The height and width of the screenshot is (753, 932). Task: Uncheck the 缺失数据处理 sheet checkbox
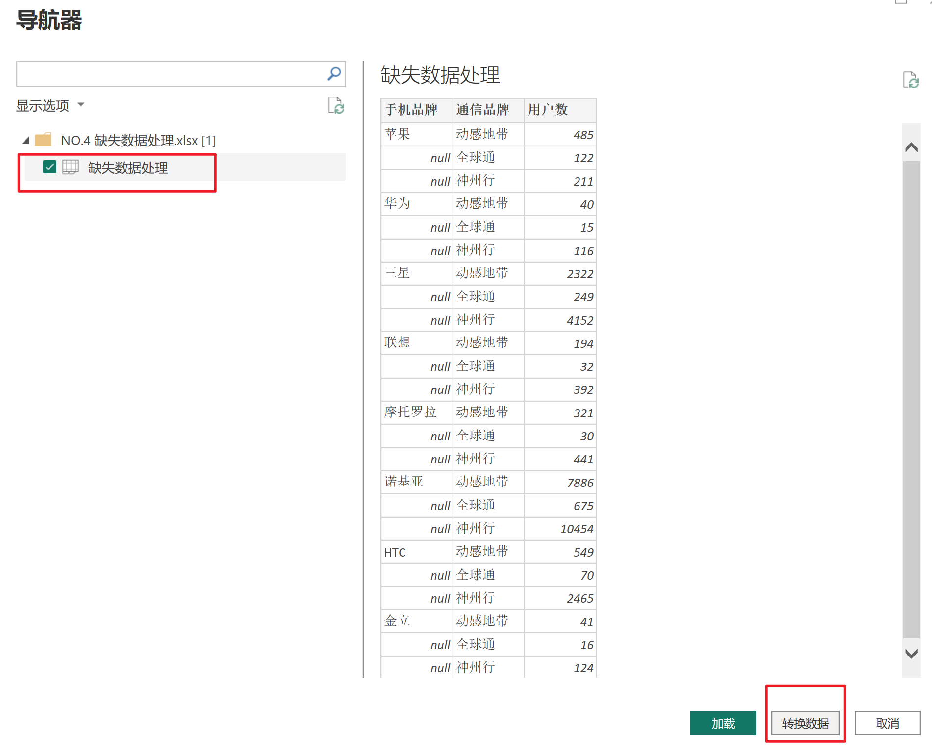pos(50,168)
